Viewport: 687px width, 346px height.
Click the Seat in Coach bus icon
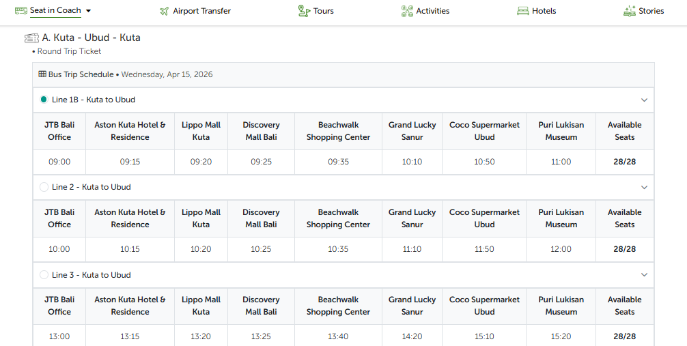point(20,11)
